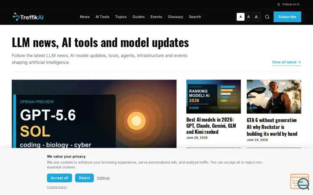The width and height of the screenshot is (313, 195).
Task: Open the Ranking Modeli AI 2026 thumbnail
Action: [213, 97]
